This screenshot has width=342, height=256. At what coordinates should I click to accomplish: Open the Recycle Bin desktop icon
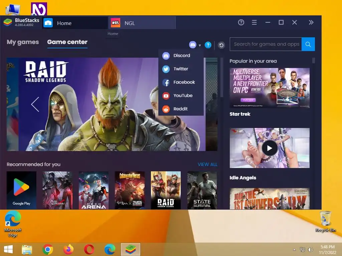click(325, 222)
